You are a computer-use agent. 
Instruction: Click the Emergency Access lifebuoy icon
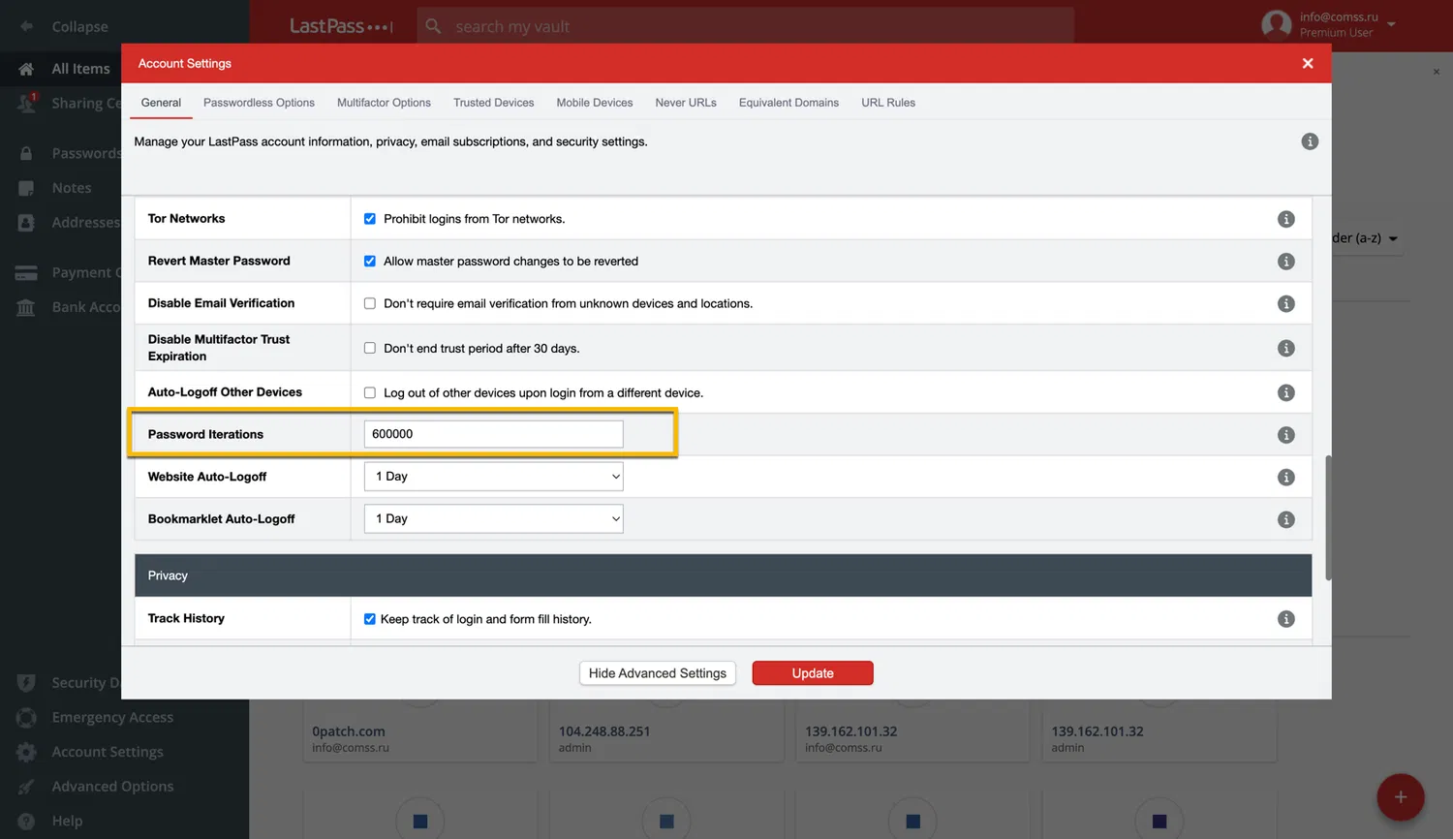pyautogui.click(x=26, y=718)
